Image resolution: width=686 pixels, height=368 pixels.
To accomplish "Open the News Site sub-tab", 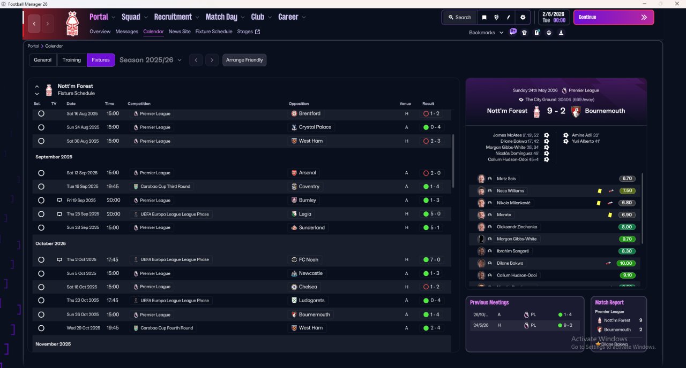I will coord(180,32).
